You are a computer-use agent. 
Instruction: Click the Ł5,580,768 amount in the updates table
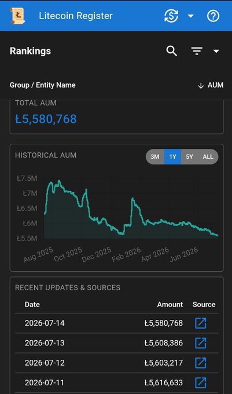pos(164,323)
